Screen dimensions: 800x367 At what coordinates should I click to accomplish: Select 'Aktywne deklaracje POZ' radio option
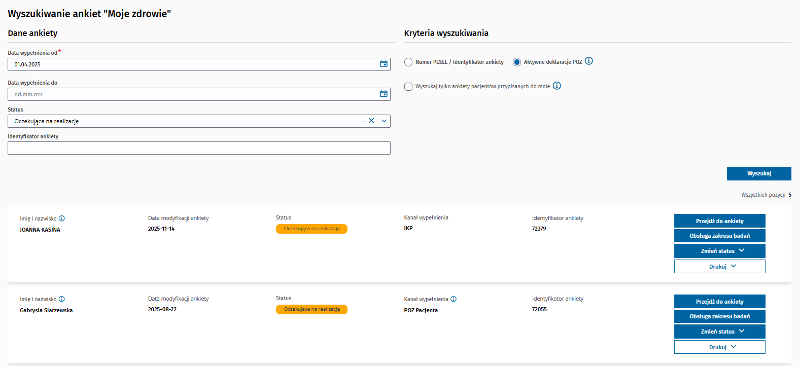(516, 62)
